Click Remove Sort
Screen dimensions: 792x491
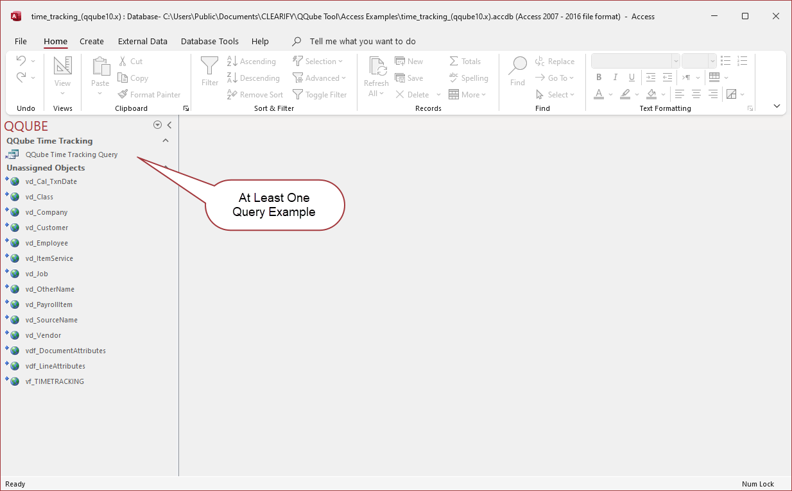[x=255, y=95]
